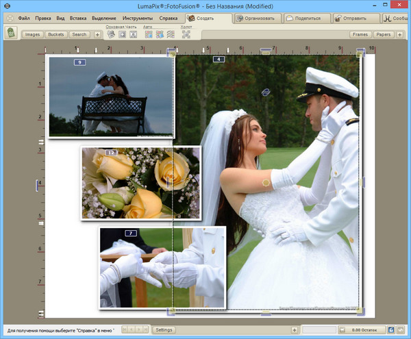The height and width of the screenshot is (339, 411).
Task: Open the Frames panel
Action: pyautogui.click(x=360, y=34)
